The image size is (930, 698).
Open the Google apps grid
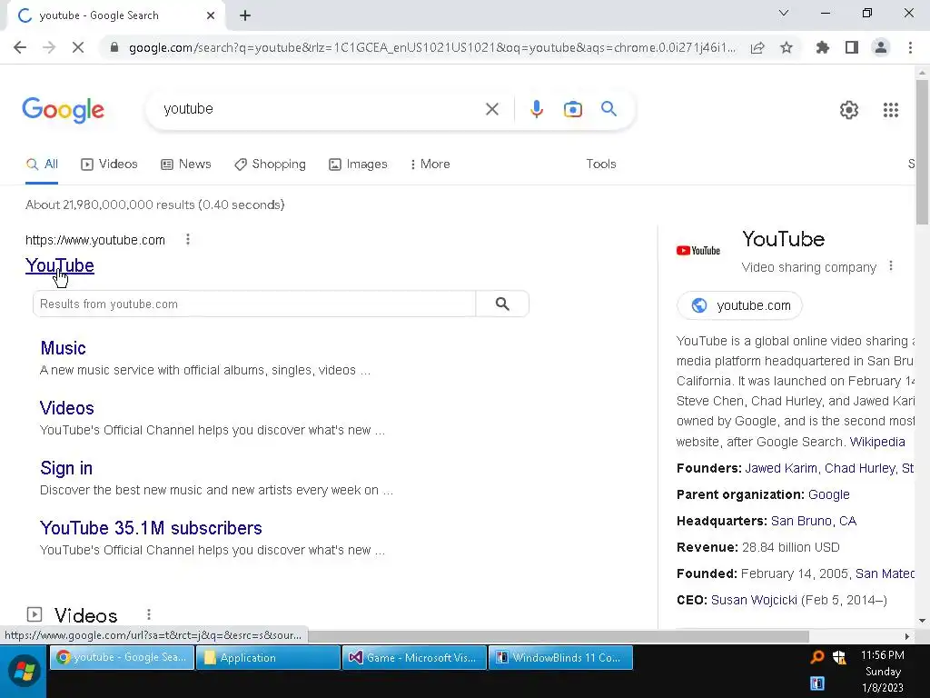(x=890, y=110)
